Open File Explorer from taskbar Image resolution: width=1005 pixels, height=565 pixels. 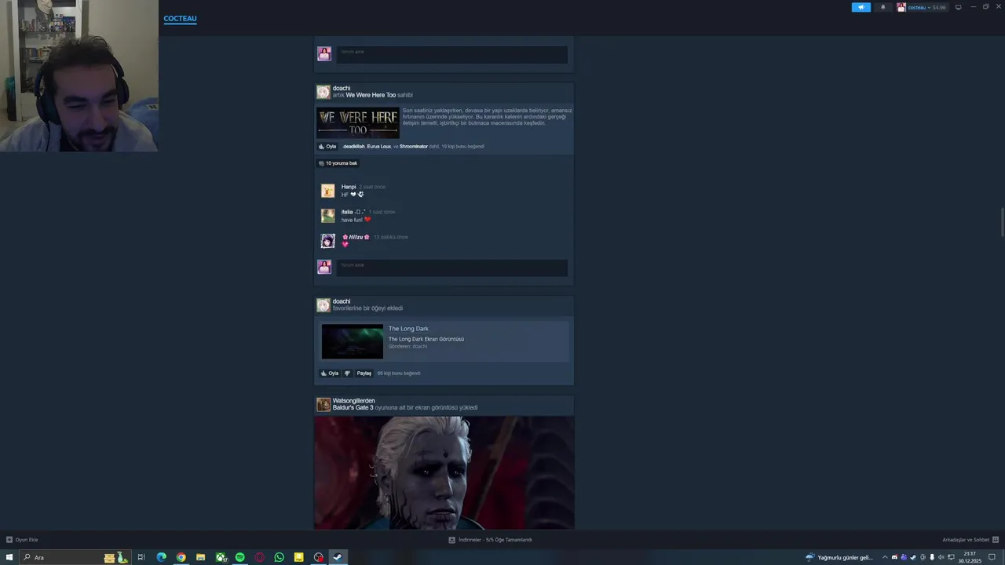[200, 557]
